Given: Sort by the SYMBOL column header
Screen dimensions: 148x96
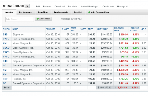Looking at the screenshot, I should pos(7,29).
